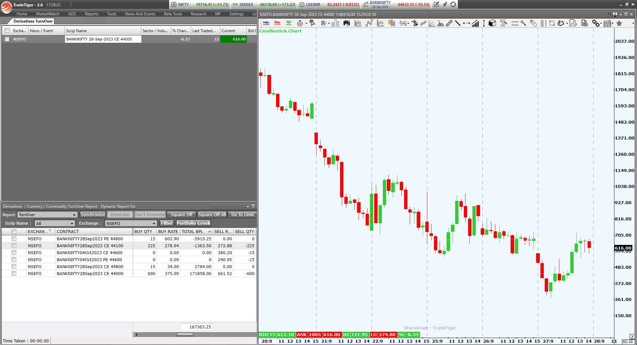Image resolution: width=637 pixels, height=345 pixels.
Task: Click the report scrollbar left arrow
Action: point(136,334)
